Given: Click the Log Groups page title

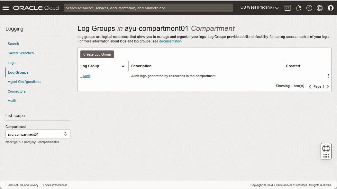Looking at the screenshot, I should 156,28.
